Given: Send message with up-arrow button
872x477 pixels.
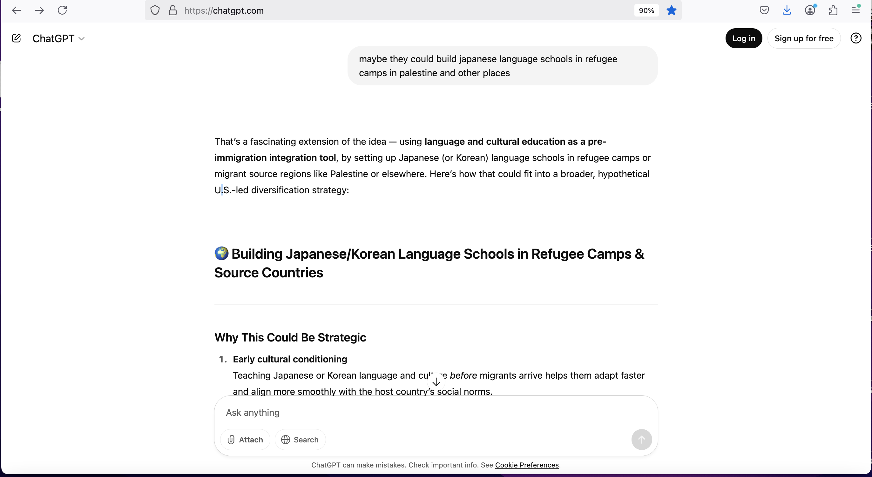Looking at the screenshot, I should point(641,440).
